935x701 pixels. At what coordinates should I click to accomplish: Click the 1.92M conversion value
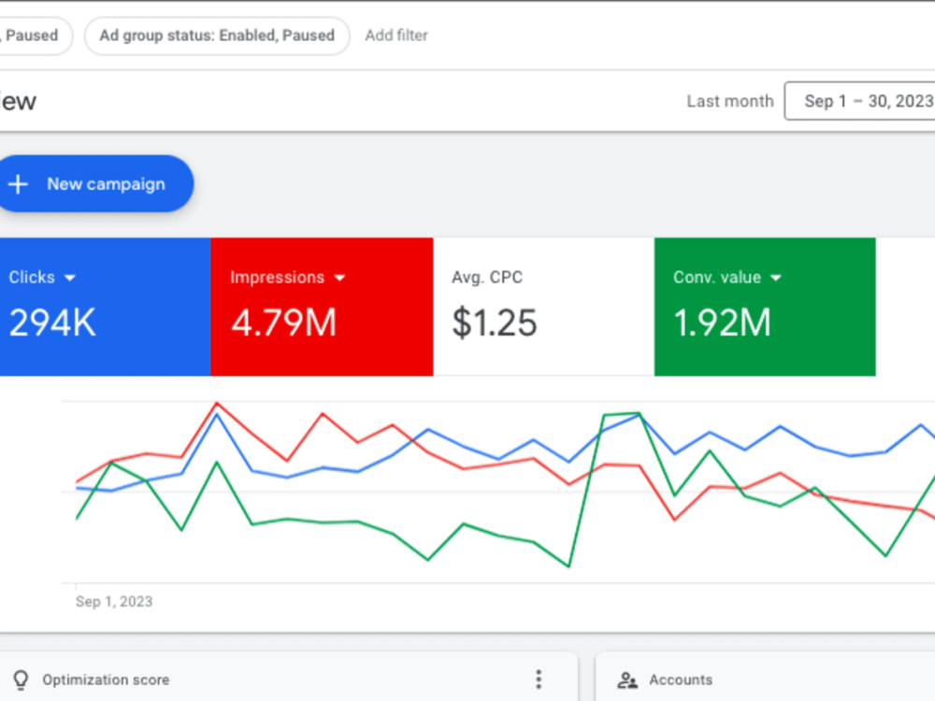[722, 323]
